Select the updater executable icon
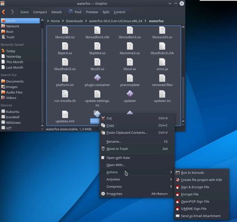Viewport: 237px width, 222px height. 130,93
